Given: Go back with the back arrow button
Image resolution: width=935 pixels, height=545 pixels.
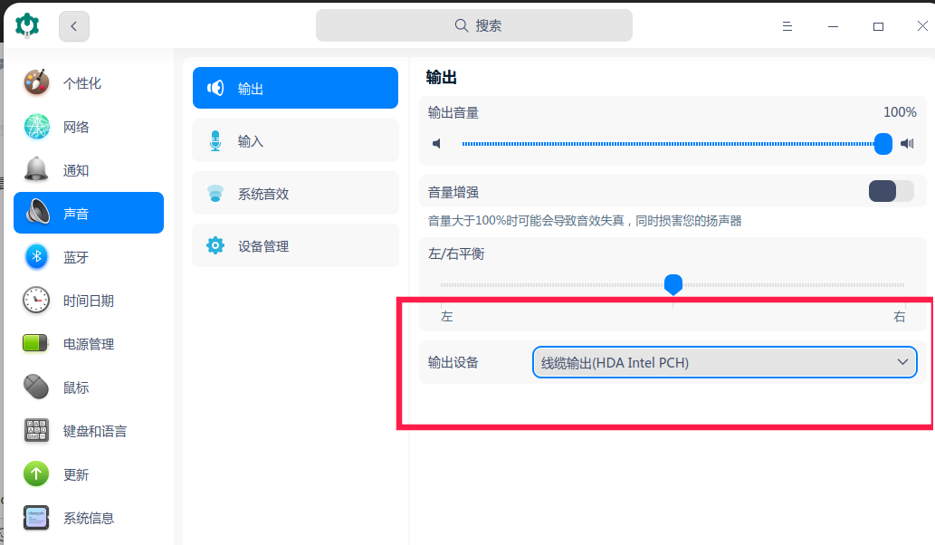Looking at the screenshot, I should click(x=74, y=26).
